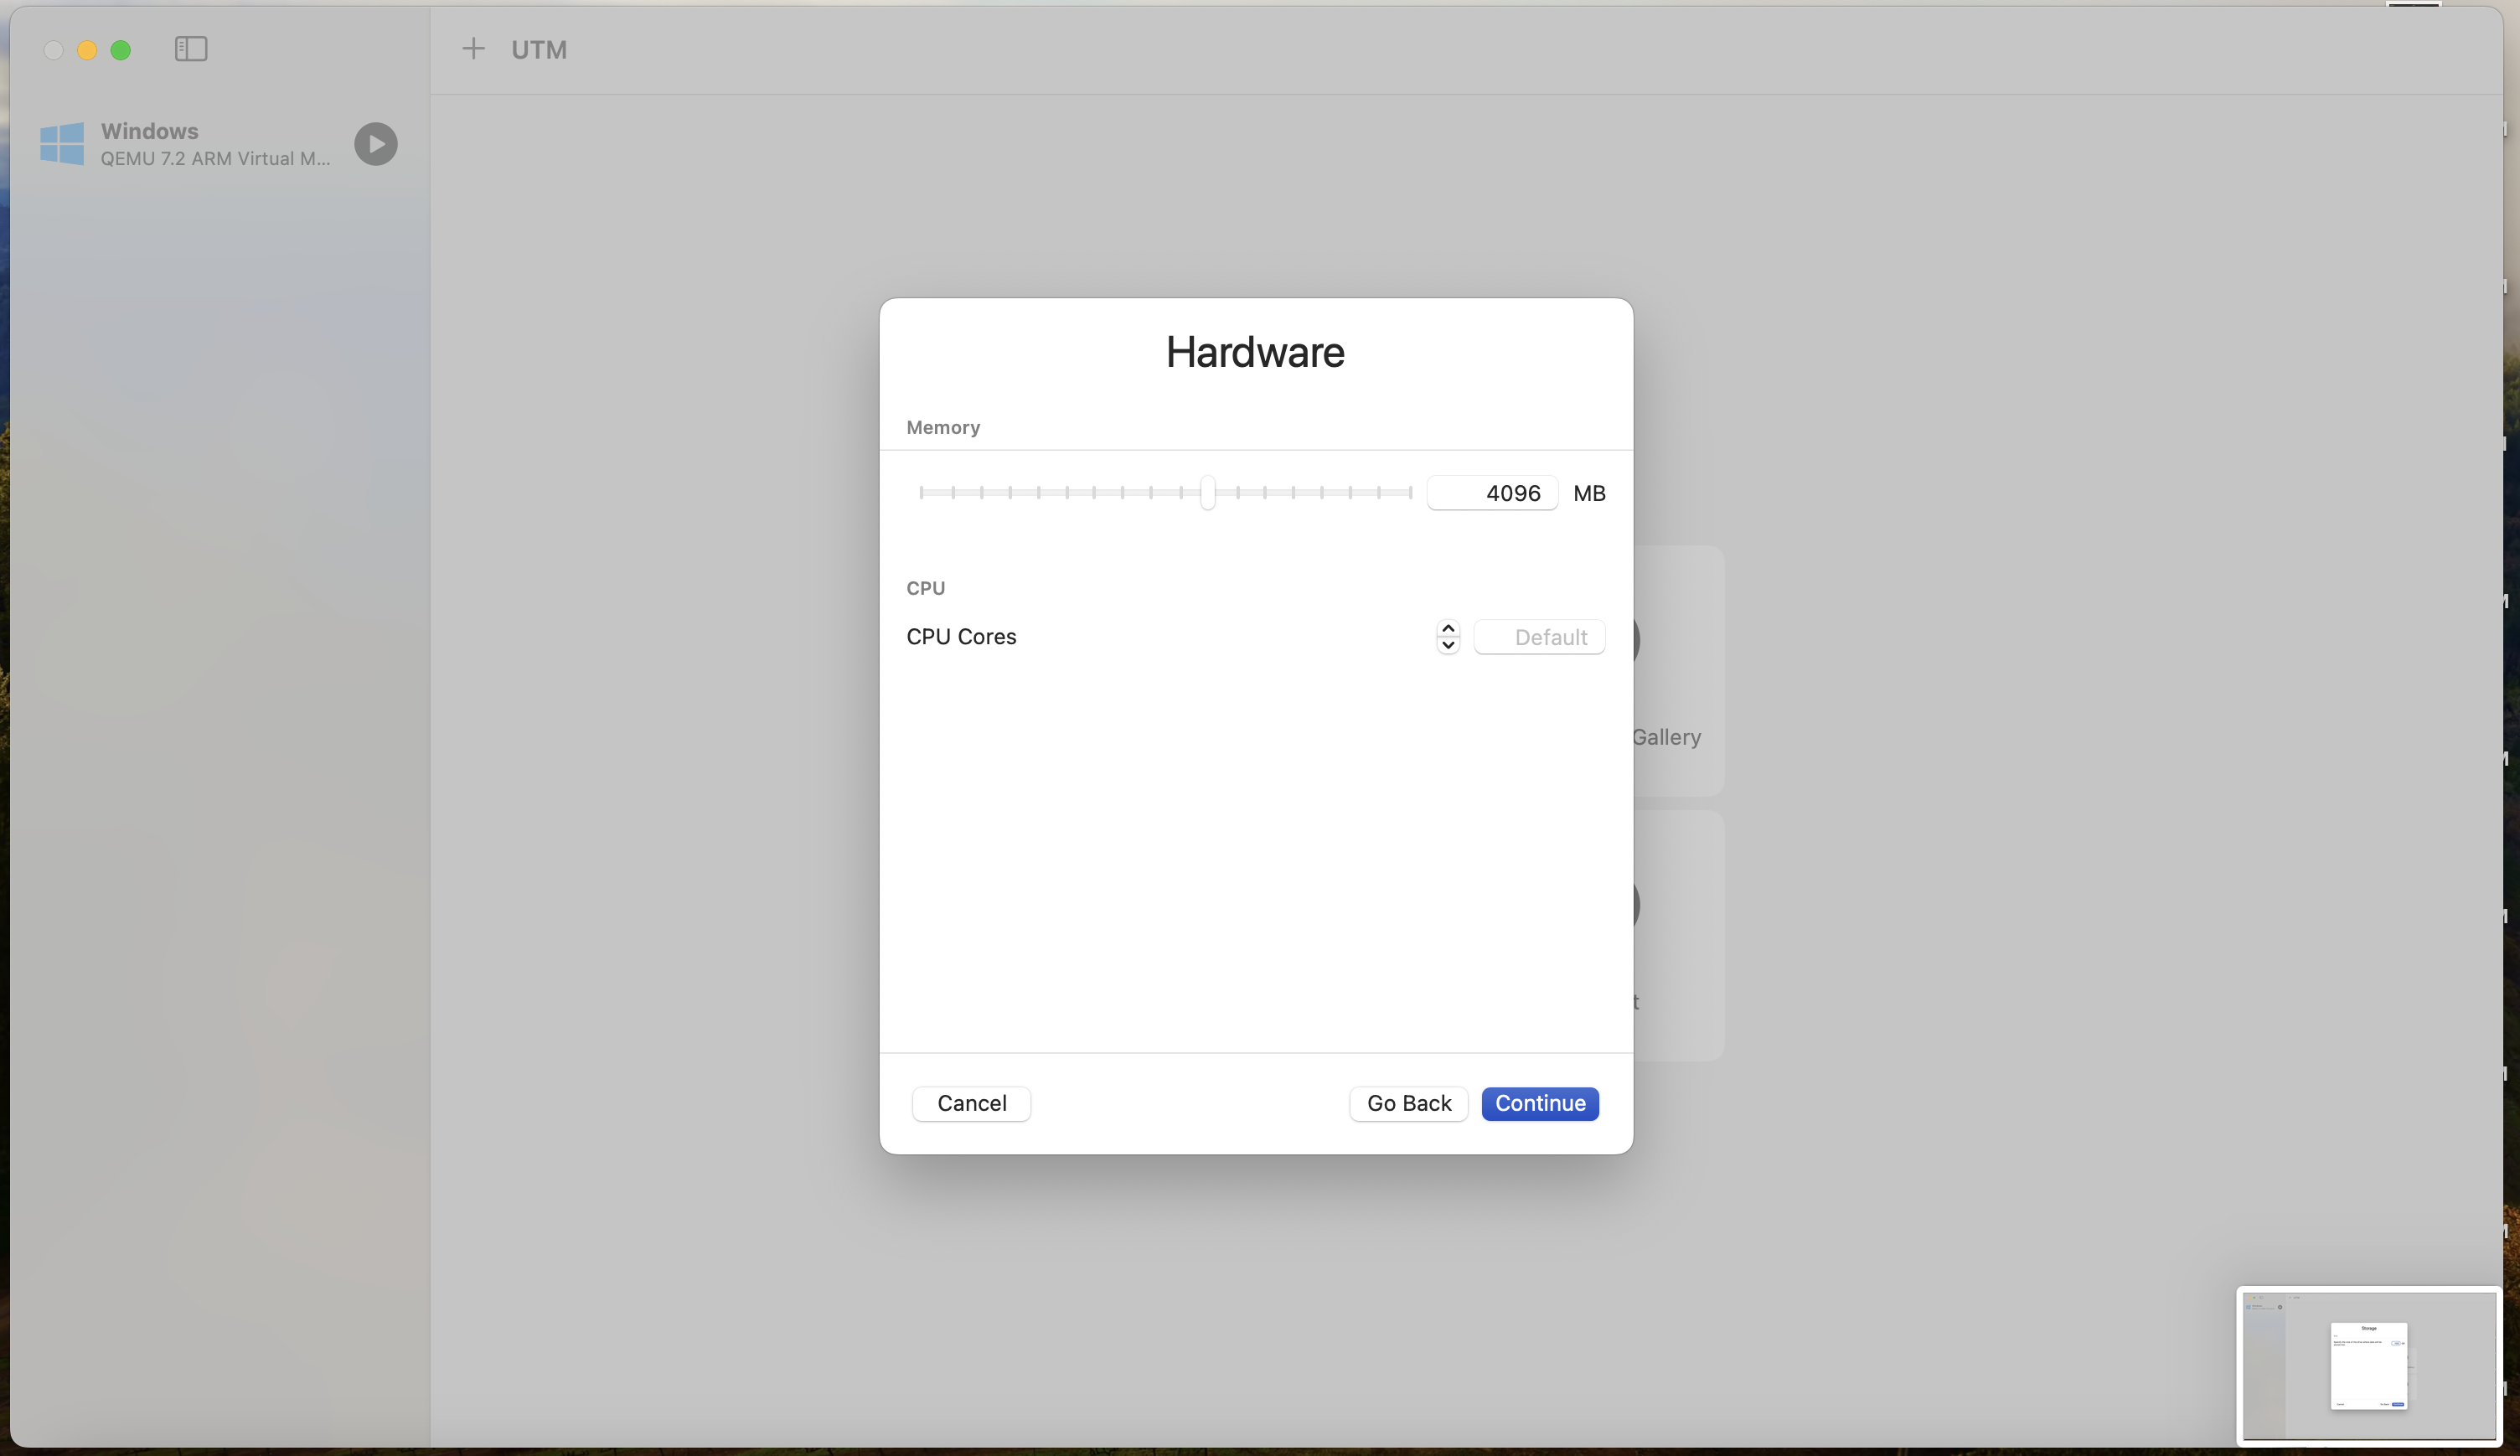2520x1456 pixels.
Task: Click the UTM title in the toolbar
Action: [539, 49]
